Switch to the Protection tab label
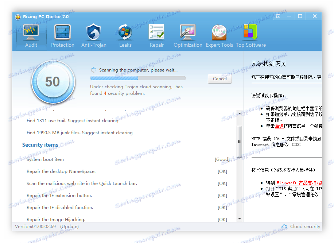This screenshot has height=243, width=334. tap(63, 45)
